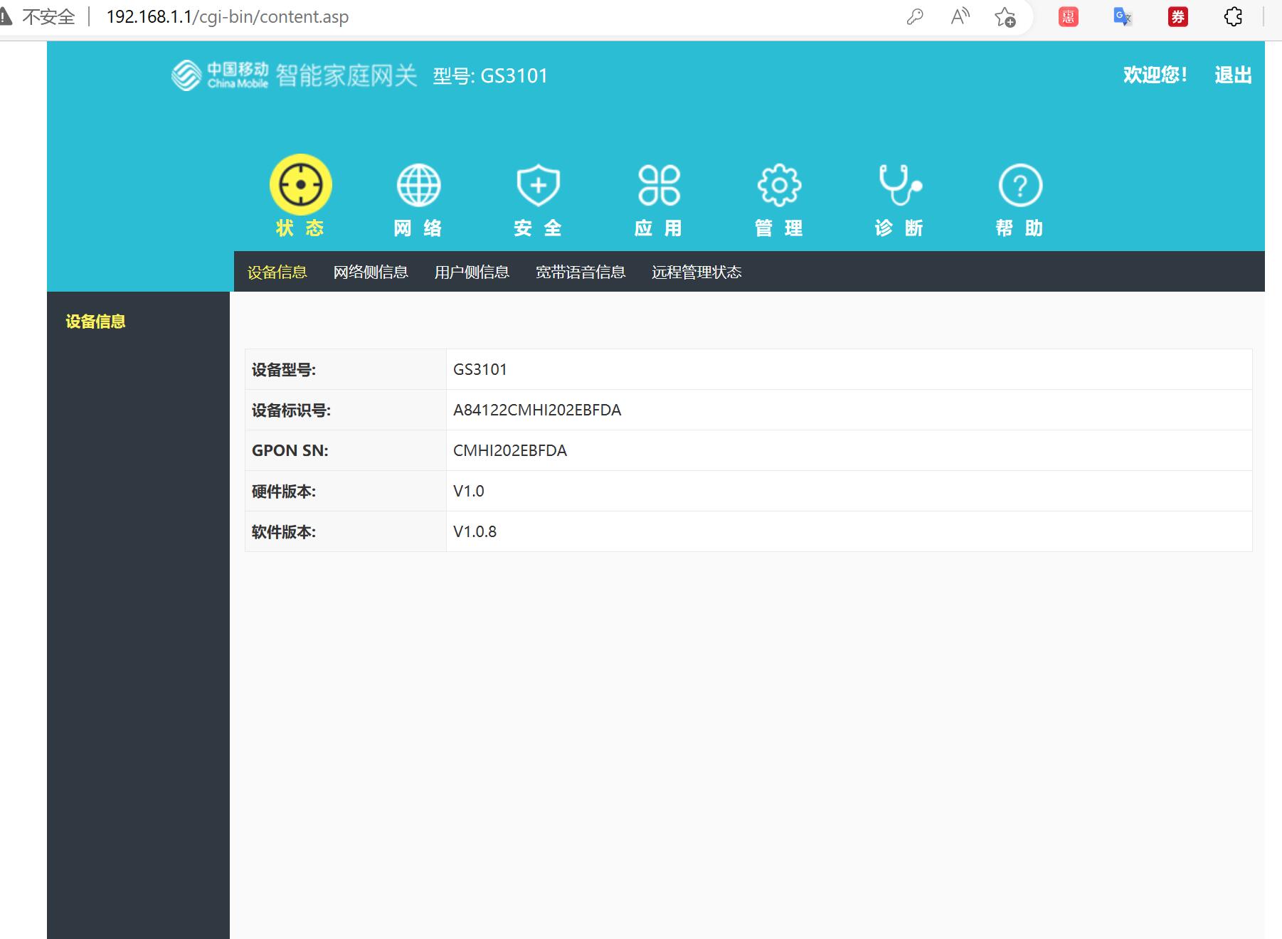Click the value A84122CMHI202EBFDA
Image resolution: width=1282 pixels, height=939 pixels.
537,410
